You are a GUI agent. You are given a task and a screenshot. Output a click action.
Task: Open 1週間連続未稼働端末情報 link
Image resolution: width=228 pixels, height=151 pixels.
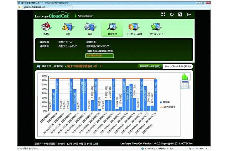pyautogui.click(x=99, y=51)
